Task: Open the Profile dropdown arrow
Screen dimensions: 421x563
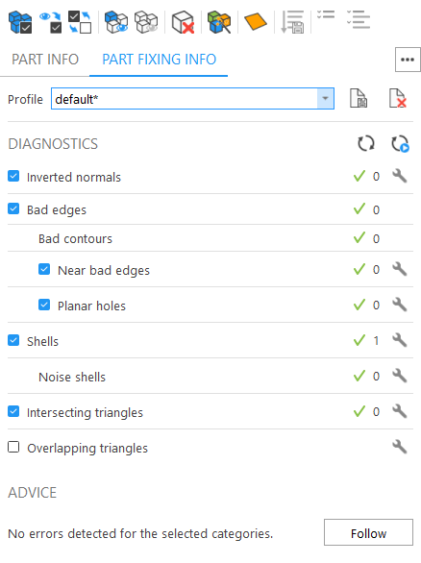Action: tap(325, 98)
